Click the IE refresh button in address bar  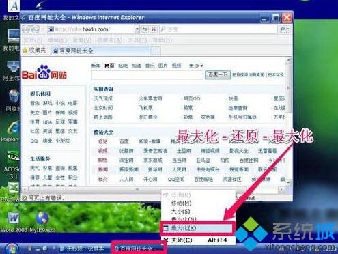click(x=145, y=29)
